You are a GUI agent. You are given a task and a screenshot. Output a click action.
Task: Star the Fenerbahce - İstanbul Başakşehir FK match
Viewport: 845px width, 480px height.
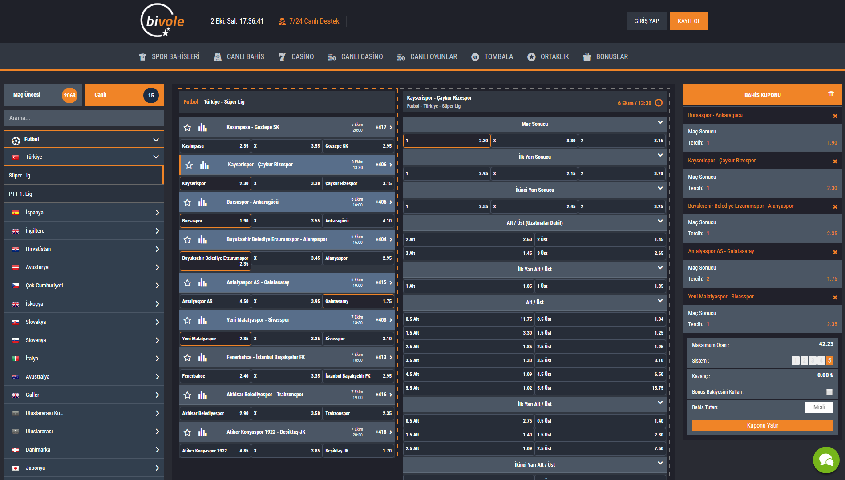187,358
